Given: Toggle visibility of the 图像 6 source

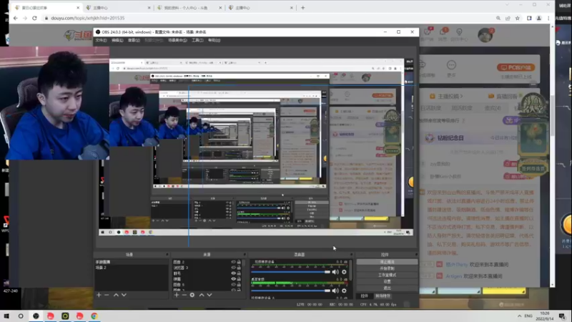Looking at the screenshot, I should tap(234, 284).
